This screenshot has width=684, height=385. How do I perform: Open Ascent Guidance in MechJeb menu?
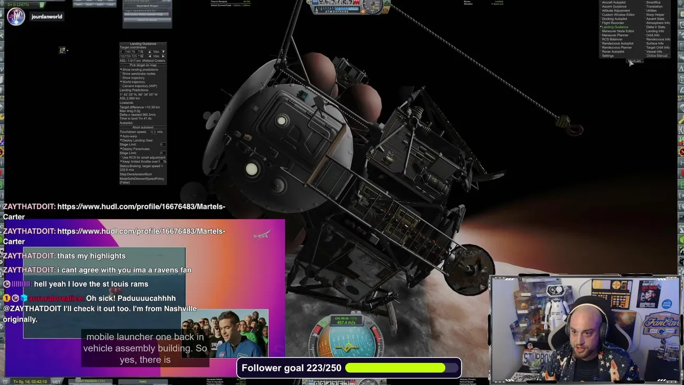pyautogui.click(x=614, y=6)
